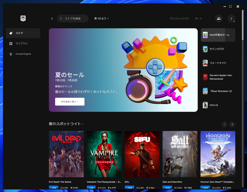
Task: Click the 2022年夏のセール thumbnail icon
Action: coord(205,35)
